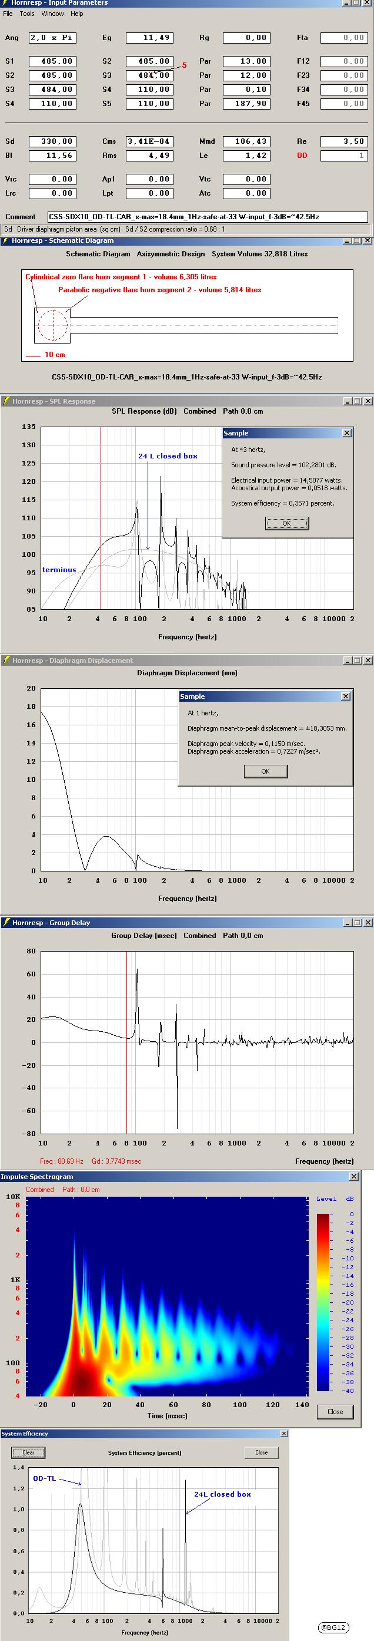Click the 'Gd : 3,7743 msec' readout

tap(116, 1161)
